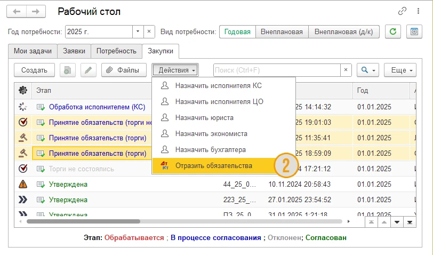433x255 pixels.
Task: Choose Назначить исполнителя ЦО
Action: (x=223, y=102)
